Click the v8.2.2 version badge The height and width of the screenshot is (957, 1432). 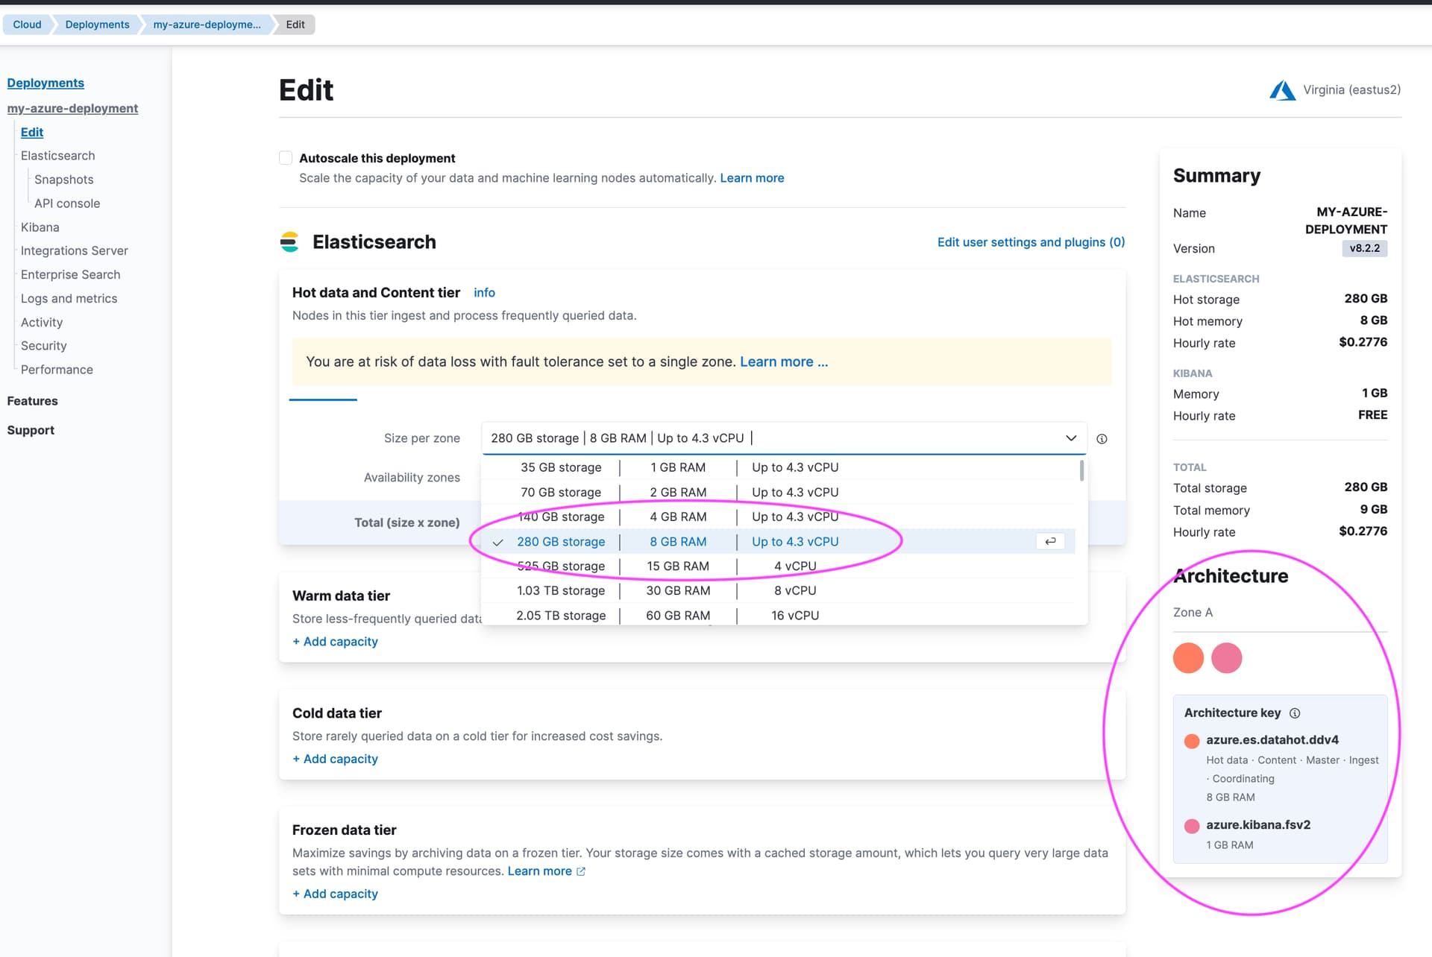tap(1365, 248)
